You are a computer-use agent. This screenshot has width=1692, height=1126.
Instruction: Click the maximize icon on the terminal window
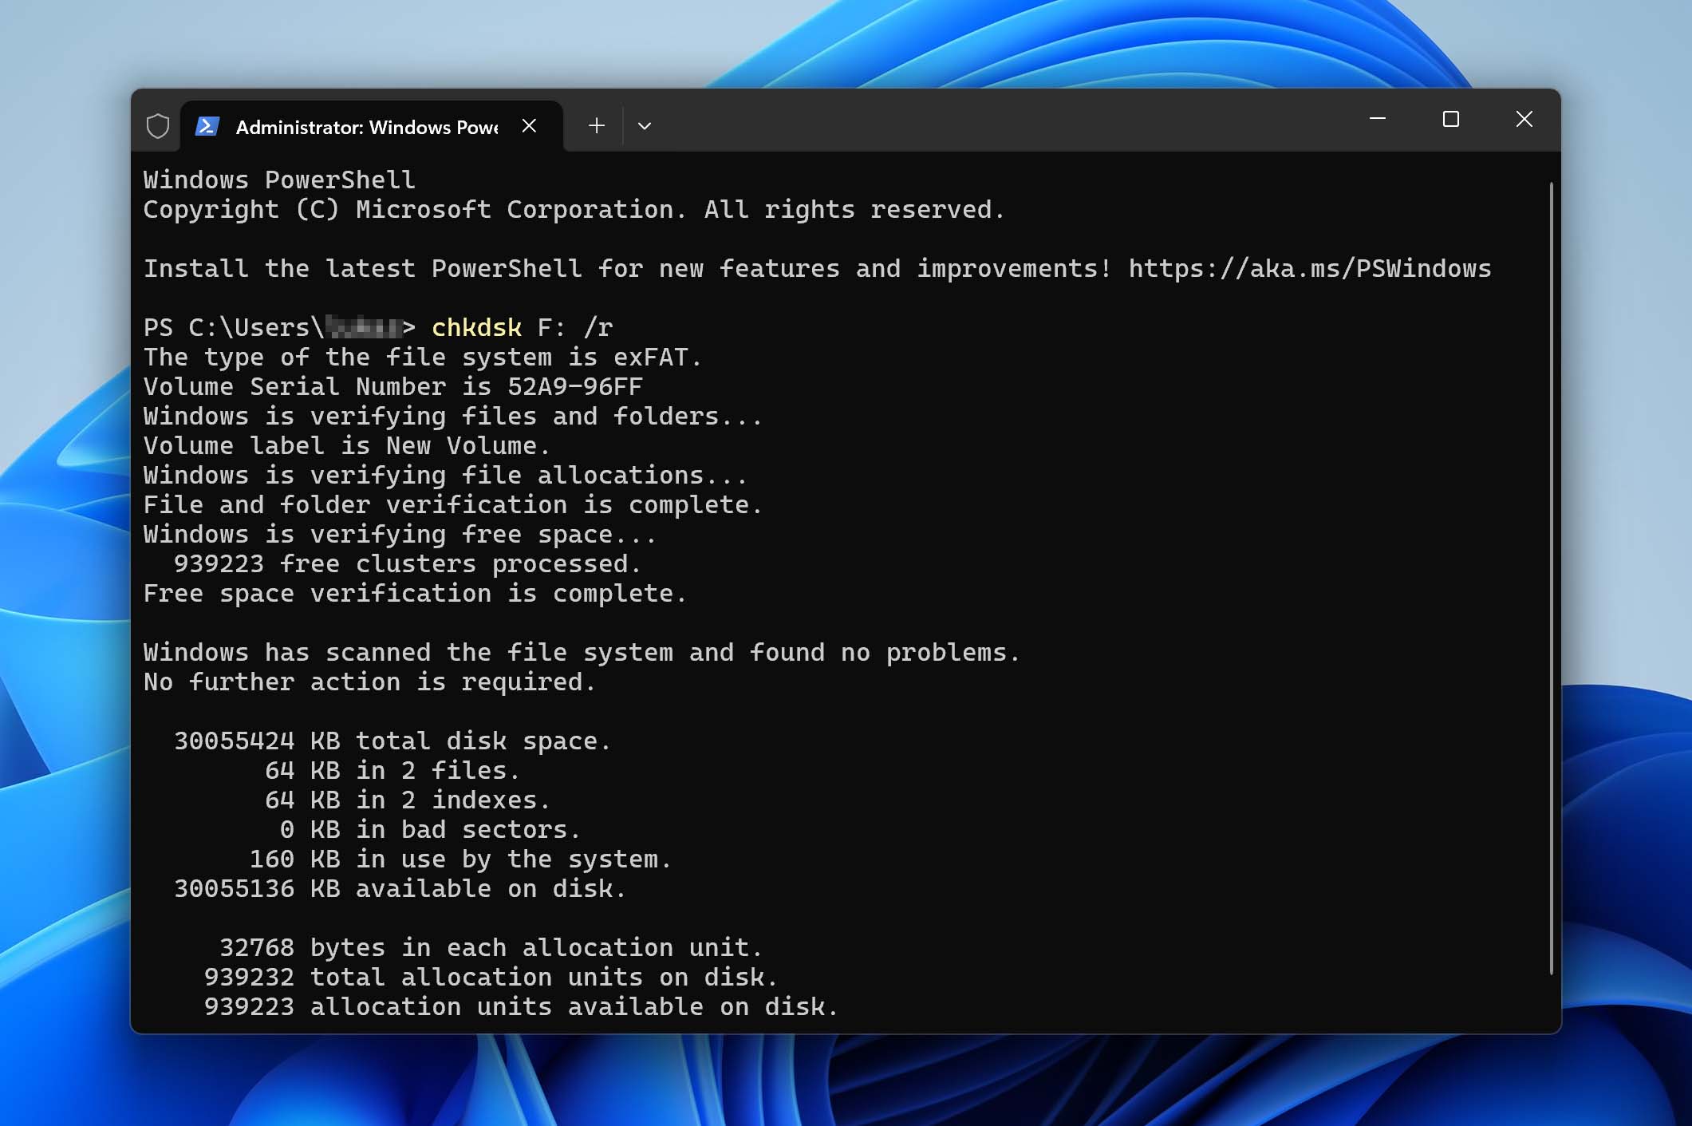1451,119
